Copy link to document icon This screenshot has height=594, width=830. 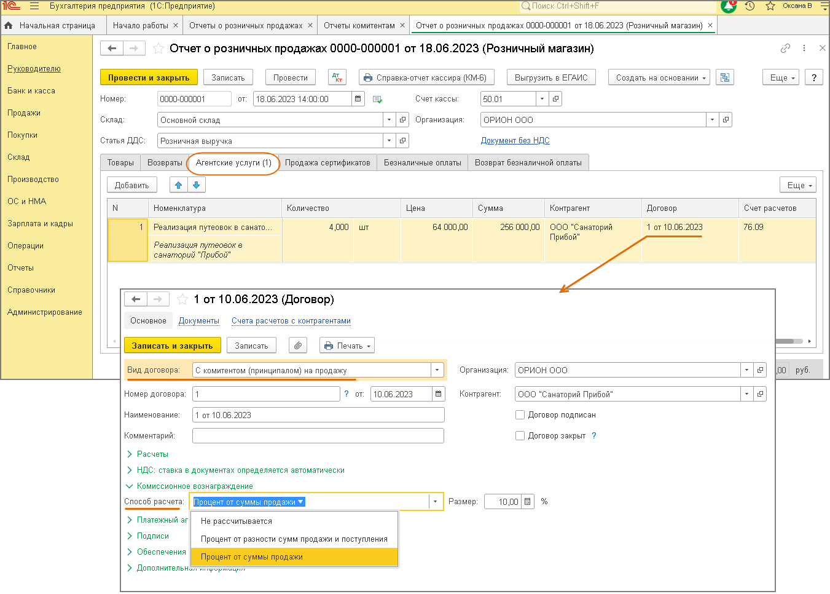[x=785, y=48]
